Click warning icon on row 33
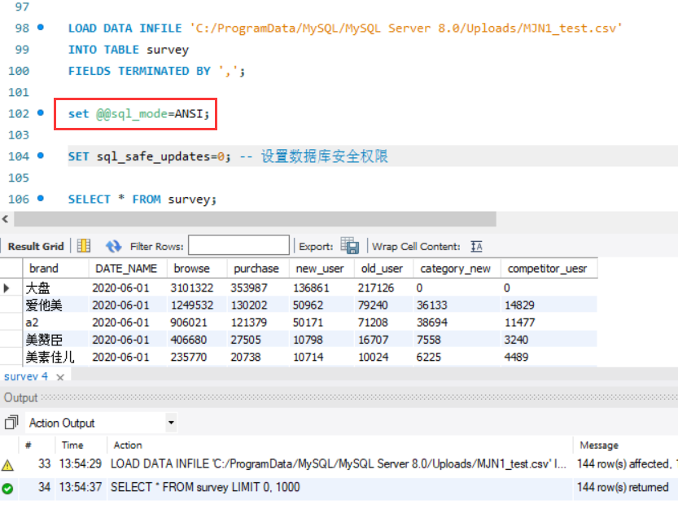The width and height of the screenshot is (678, 518). point(7,465)
